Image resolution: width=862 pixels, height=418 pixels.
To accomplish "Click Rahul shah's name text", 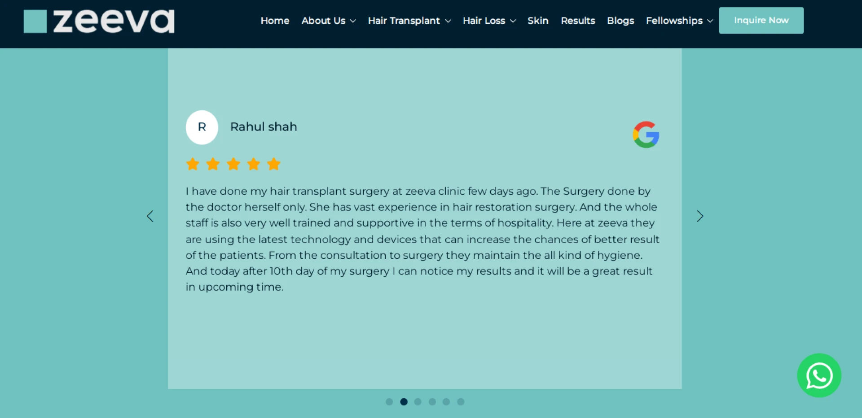I will (264, 127).
